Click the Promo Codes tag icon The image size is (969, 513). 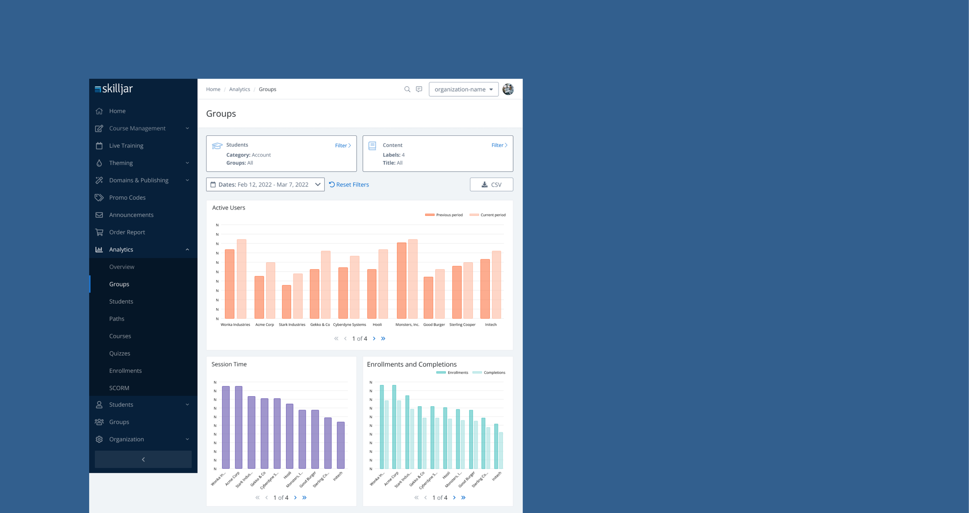pyautogui.click(x=99, y=198)
